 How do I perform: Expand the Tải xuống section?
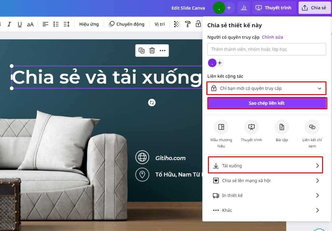265,165
